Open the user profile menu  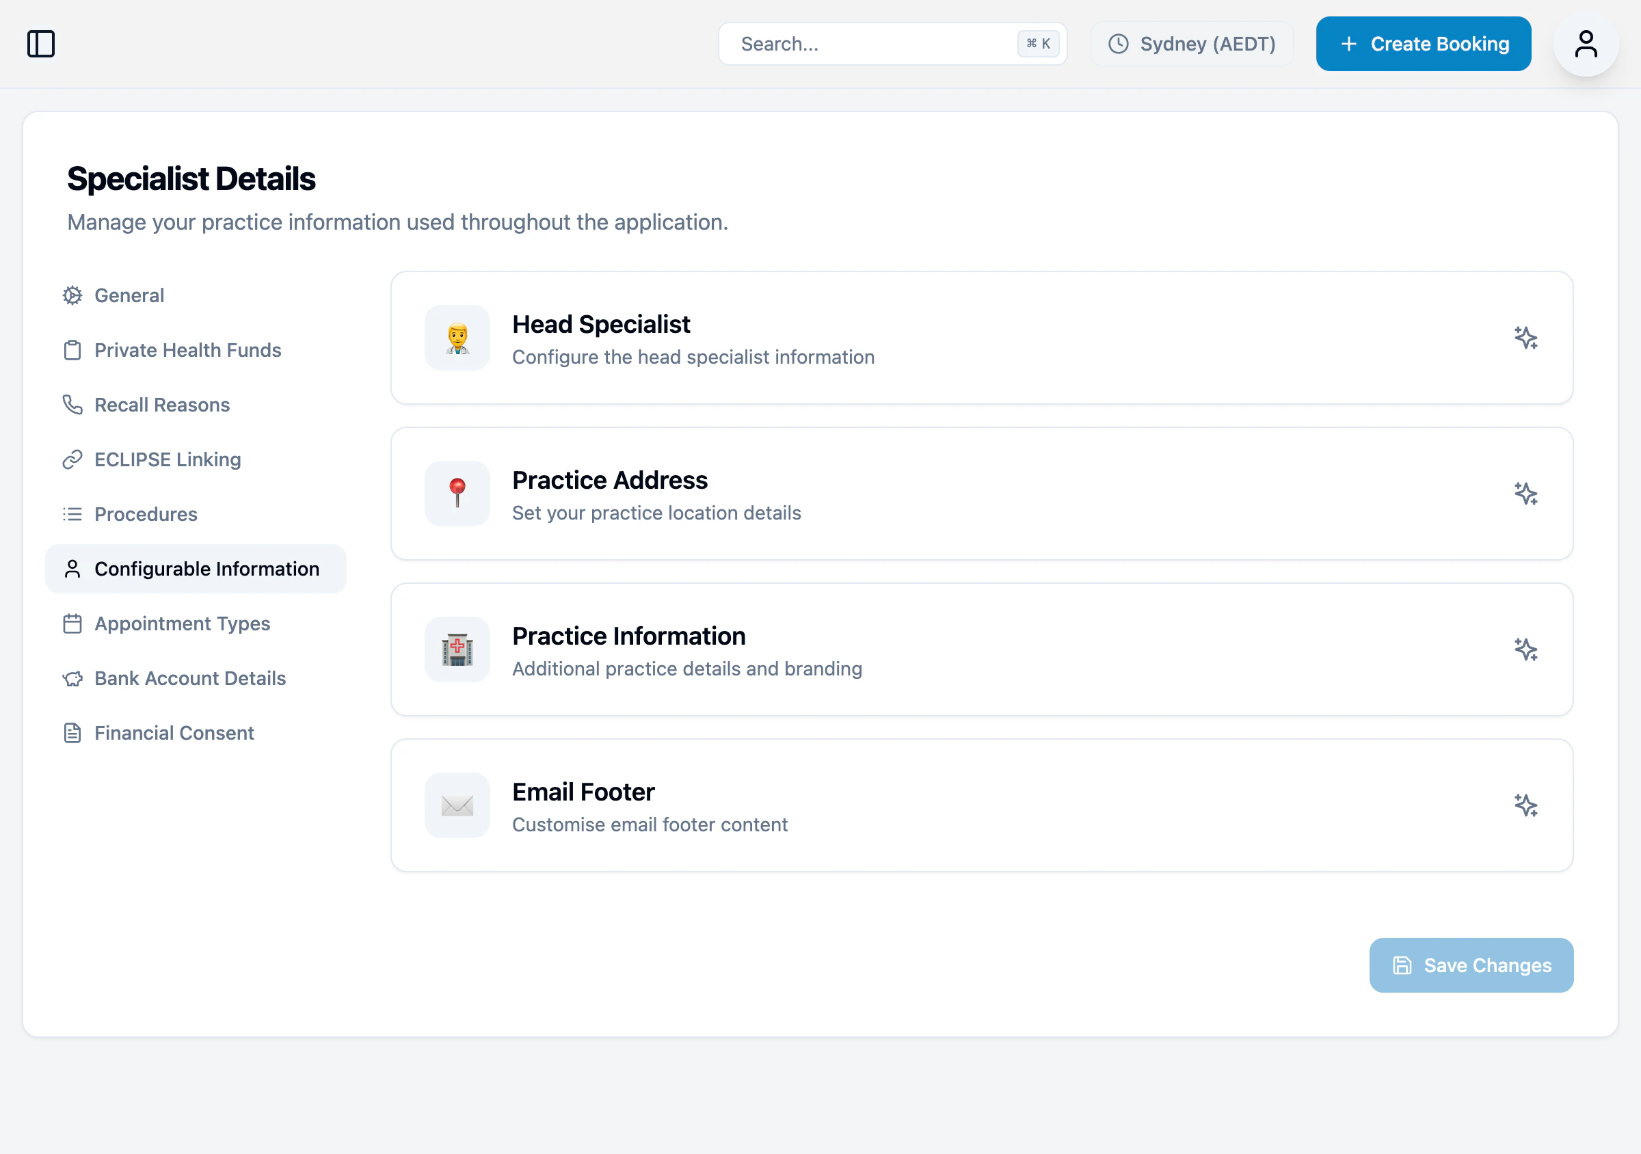[1586, 44]
